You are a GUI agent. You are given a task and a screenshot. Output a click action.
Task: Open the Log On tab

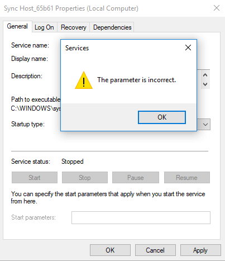tap(44, 27)
